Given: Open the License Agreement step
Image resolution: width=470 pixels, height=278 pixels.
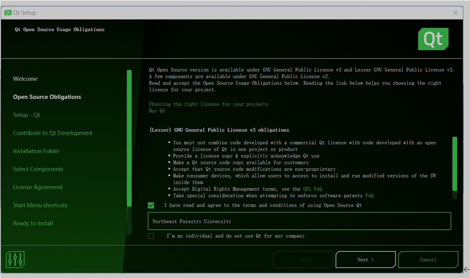Looking at the screenshot, I should click(x=38, y=187).
